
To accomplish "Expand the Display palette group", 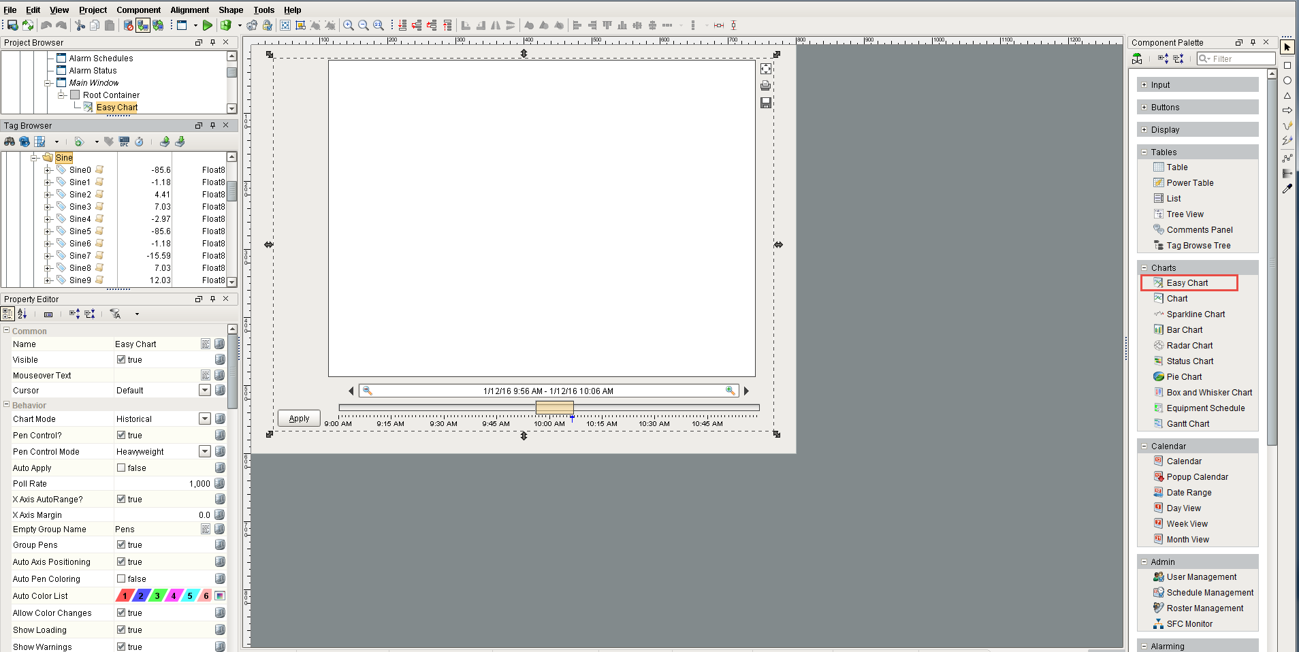I will [x=1144, y=130].
